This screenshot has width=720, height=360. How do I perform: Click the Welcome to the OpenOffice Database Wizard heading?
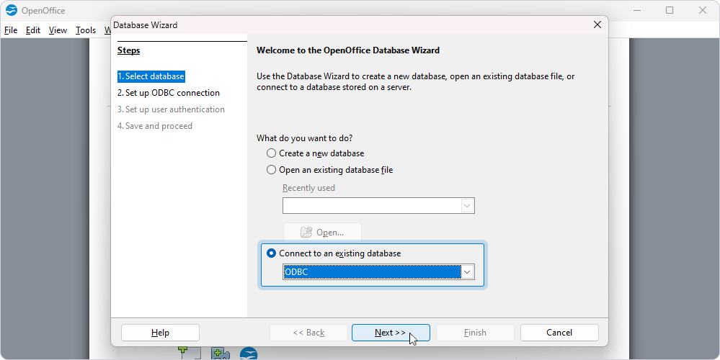click(x=348, y=50)
